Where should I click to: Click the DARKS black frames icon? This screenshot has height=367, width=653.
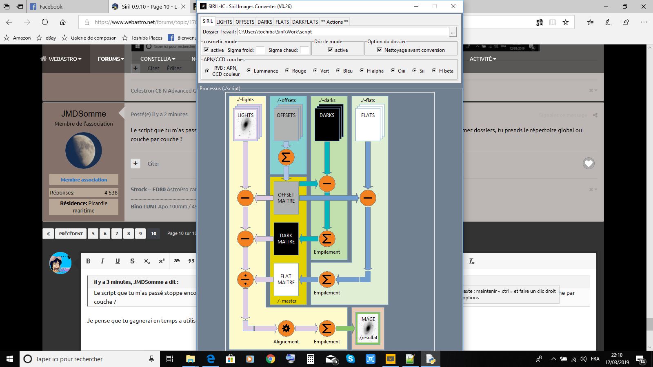click(x=329, y=122)
